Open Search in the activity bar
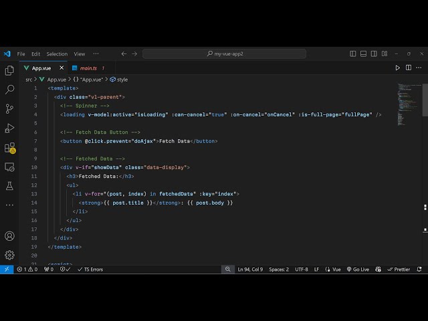 click(9, 89)
